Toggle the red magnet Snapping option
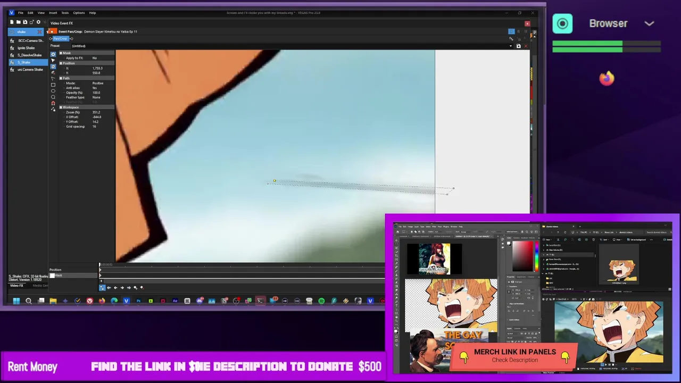The height and width of the screenshot is (383, 681). pyautogui.click(x=53, y=103)
